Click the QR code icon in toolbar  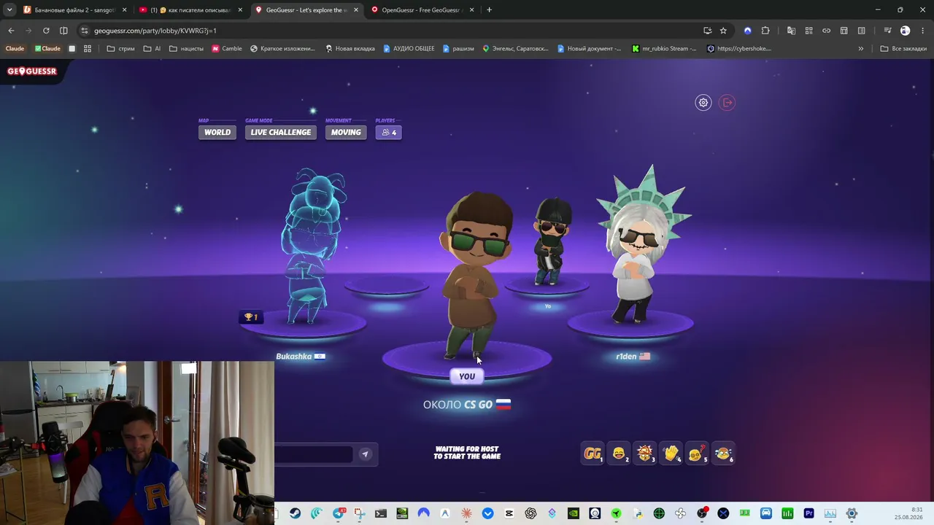[808, 31]
